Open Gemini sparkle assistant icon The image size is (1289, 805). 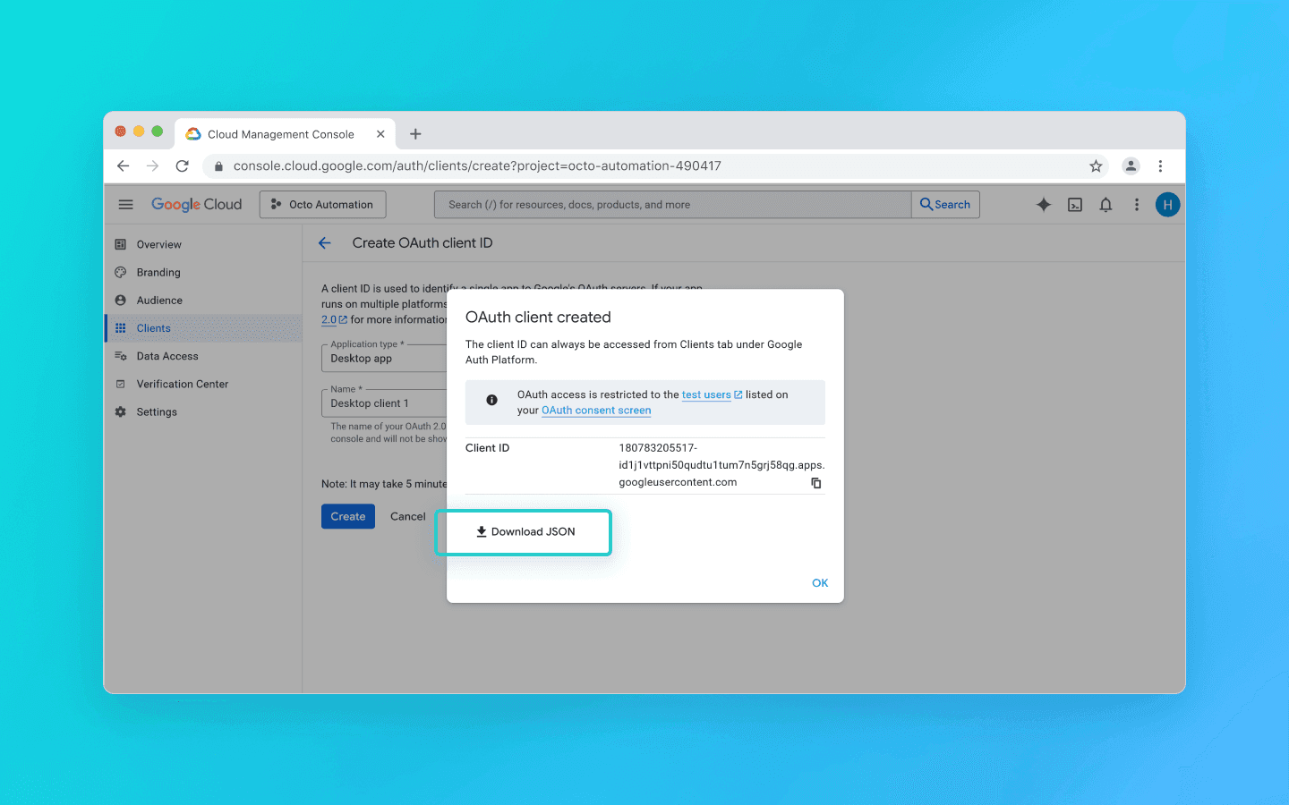tap(1044, 205)
